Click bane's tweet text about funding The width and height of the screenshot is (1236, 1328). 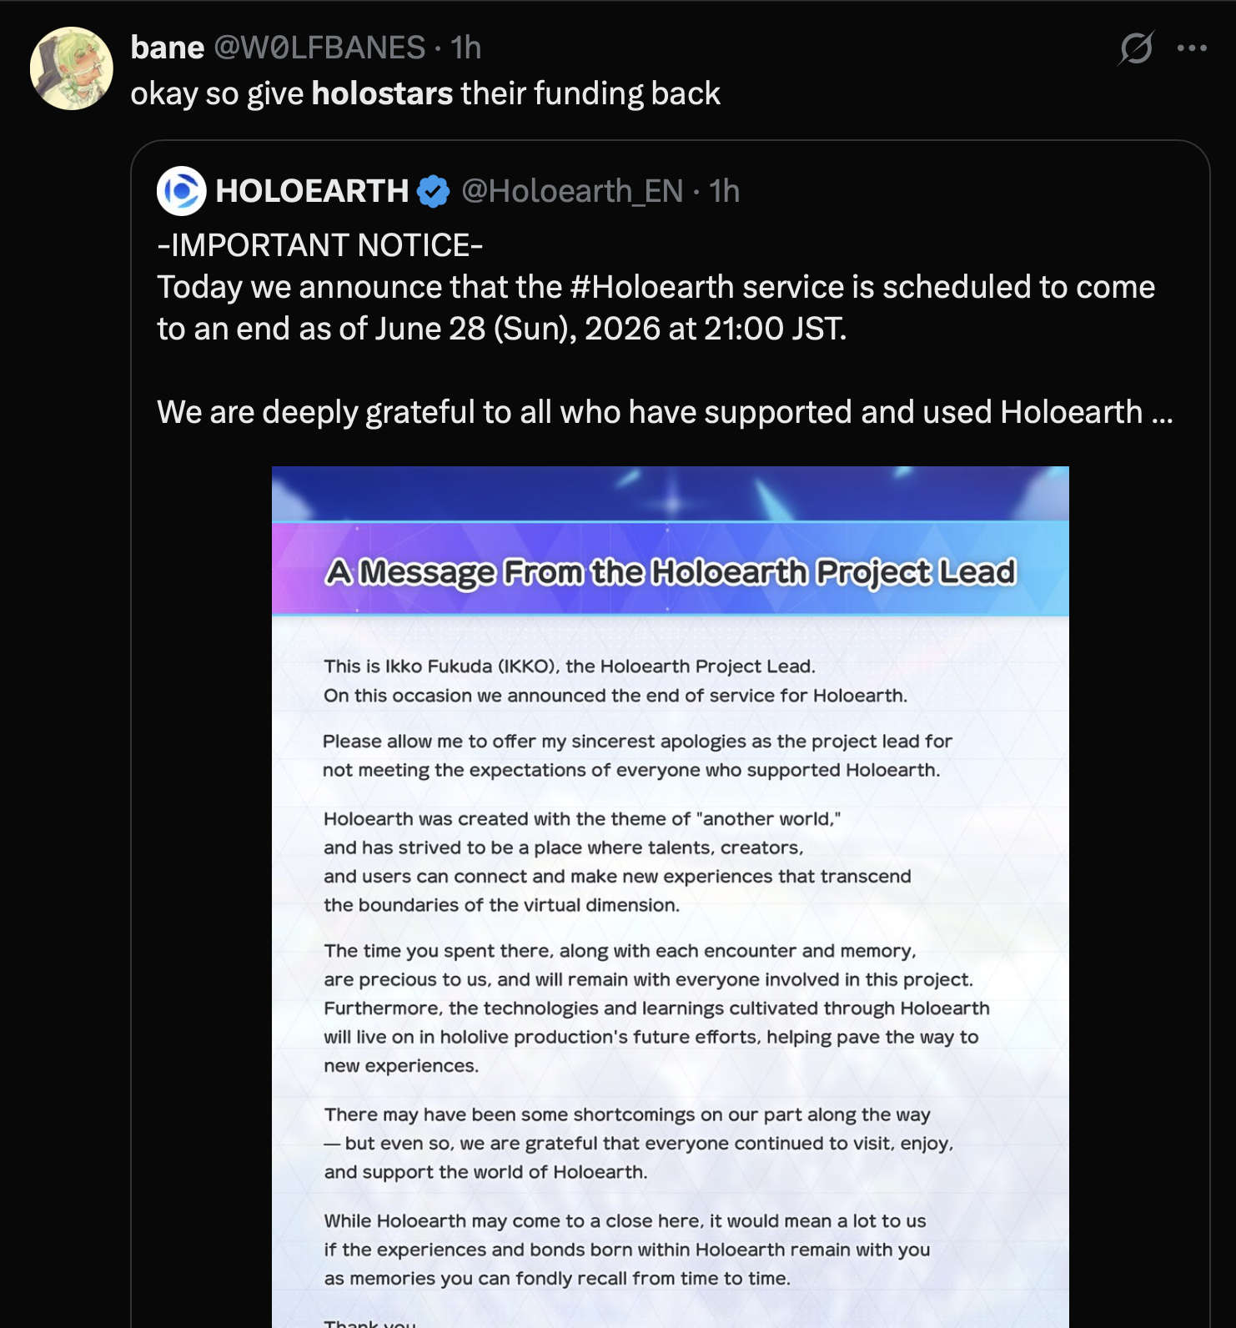pos(425,93)
